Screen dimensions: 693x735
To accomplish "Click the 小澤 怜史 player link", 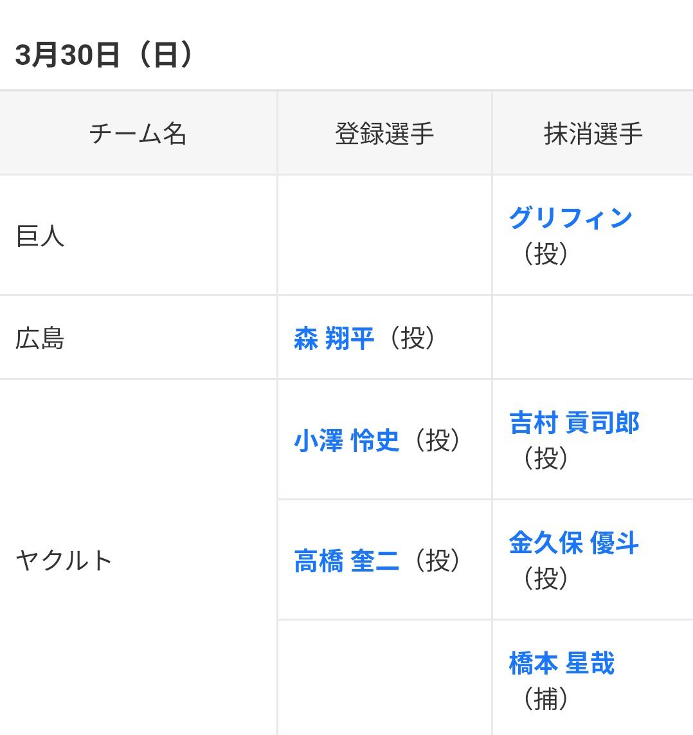I will pyautogui.click(x=346, y=440).
